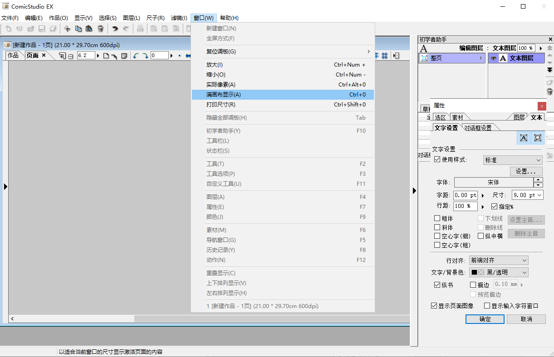
Task: Click the 确定 confirm button
Action: click(x=485, y=319)
